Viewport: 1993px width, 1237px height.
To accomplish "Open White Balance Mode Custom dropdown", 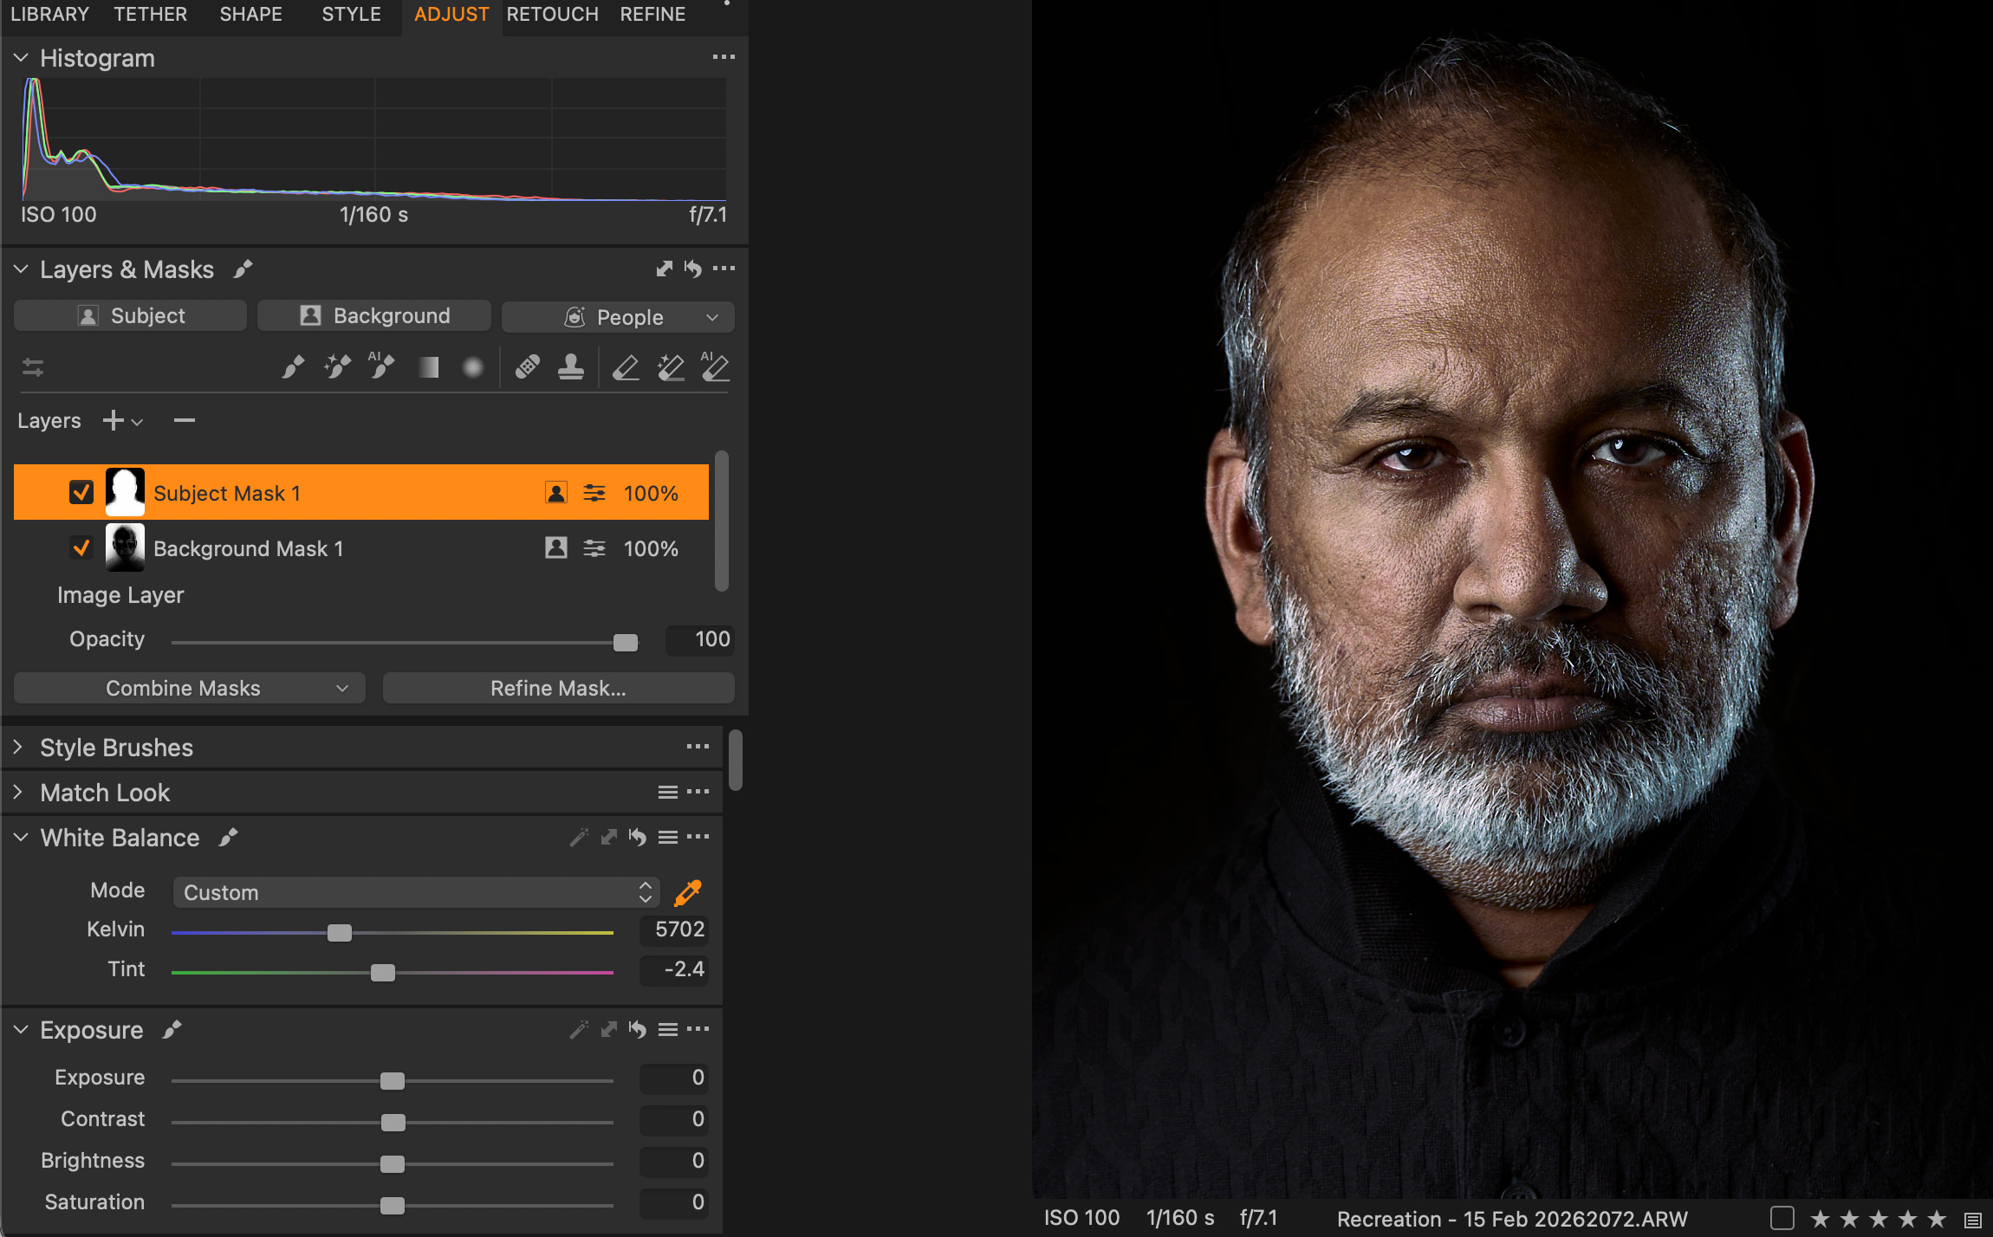I will pos(416,892).
